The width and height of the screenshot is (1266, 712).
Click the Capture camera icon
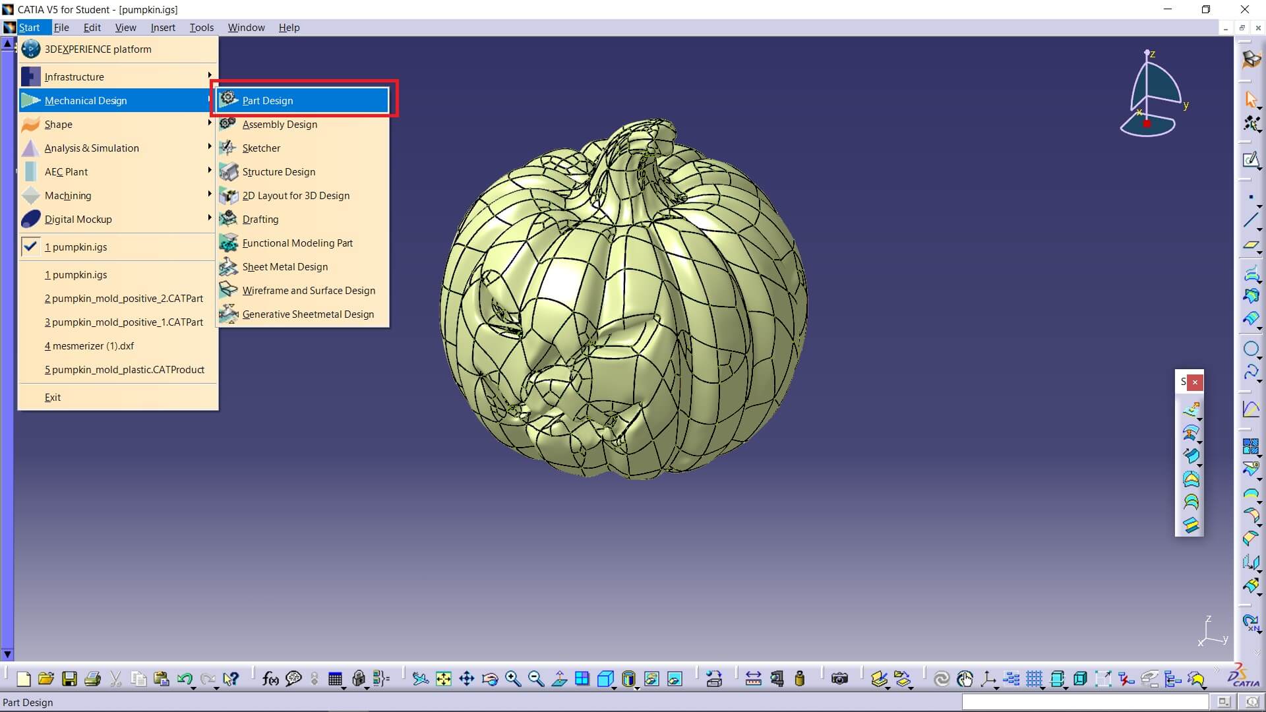[839, 678]
